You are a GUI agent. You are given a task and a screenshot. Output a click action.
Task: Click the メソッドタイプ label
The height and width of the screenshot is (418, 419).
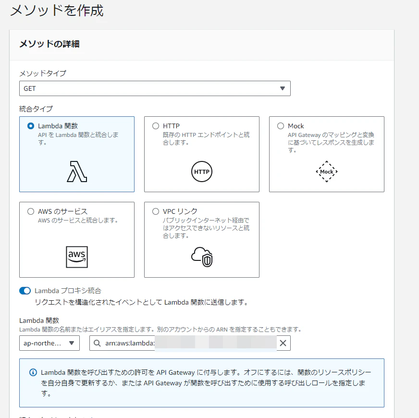[x=43, y=73]
